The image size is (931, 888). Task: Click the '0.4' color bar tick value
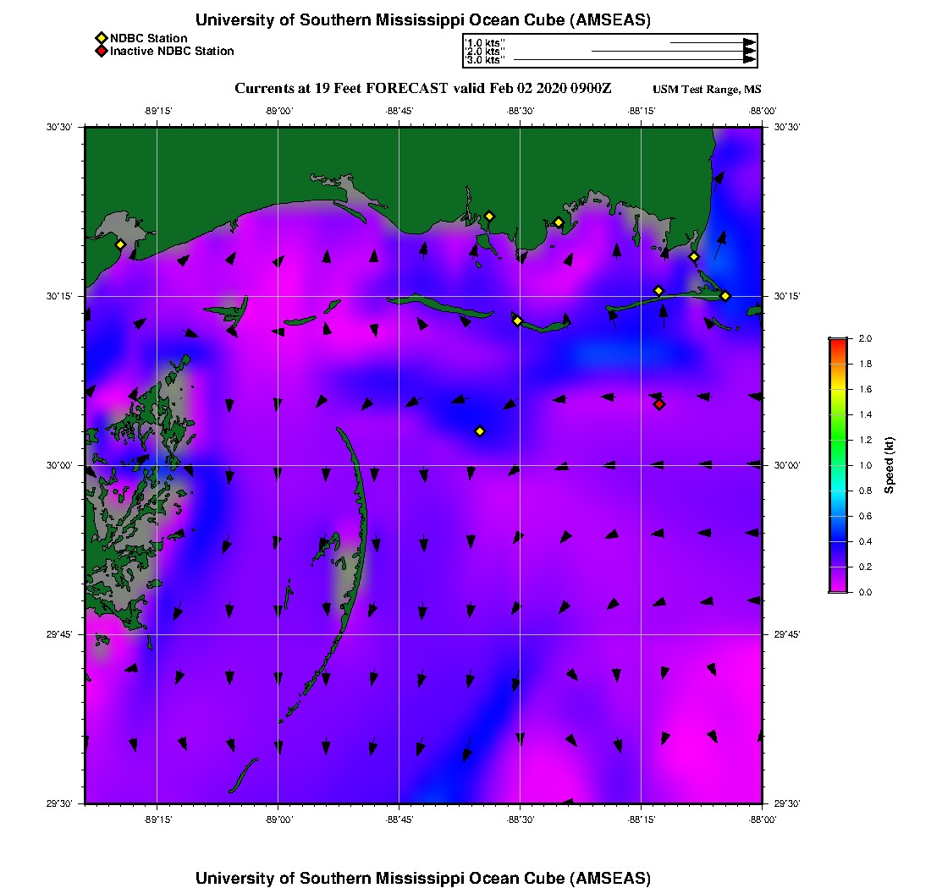click(x=865, y=541)
